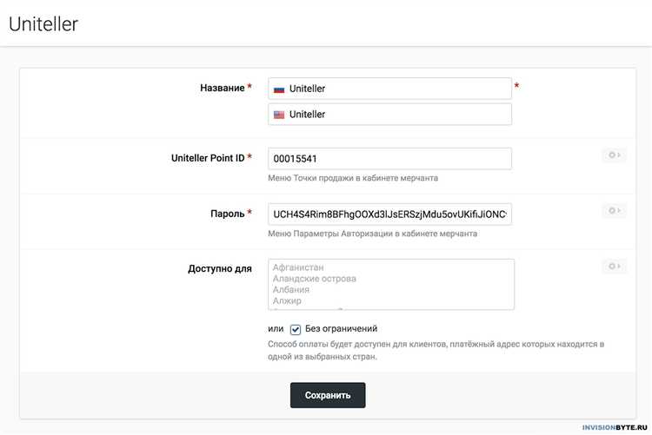Open settings gear beside Uniteller Point ID
This screenshot has height=435, width=652.
614,155
